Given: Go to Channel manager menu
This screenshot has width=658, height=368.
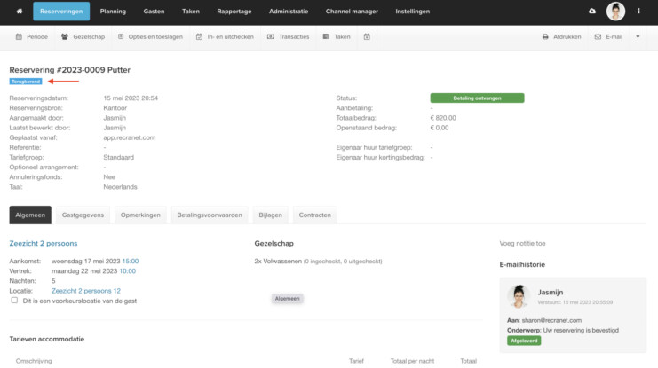Looking at the screenshot, I should (x=352, y=12).
